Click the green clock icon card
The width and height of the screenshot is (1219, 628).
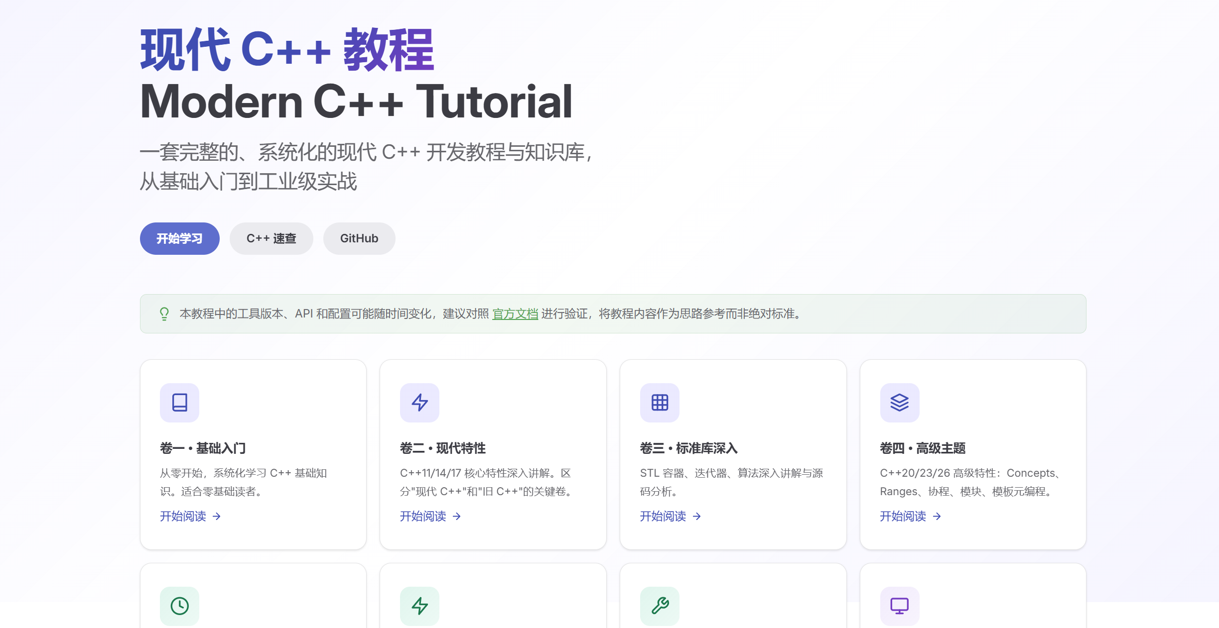(179, 606)
